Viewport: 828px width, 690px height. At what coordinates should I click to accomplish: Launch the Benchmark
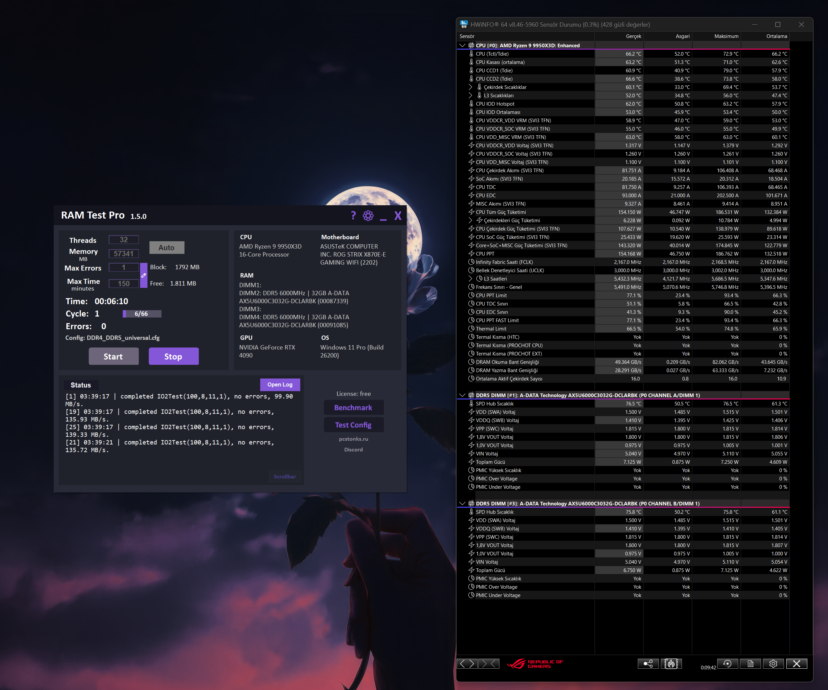tap(353, 407)
